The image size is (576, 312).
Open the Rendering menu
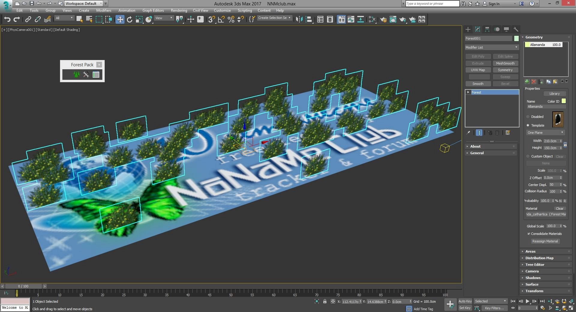click(179, 10)
